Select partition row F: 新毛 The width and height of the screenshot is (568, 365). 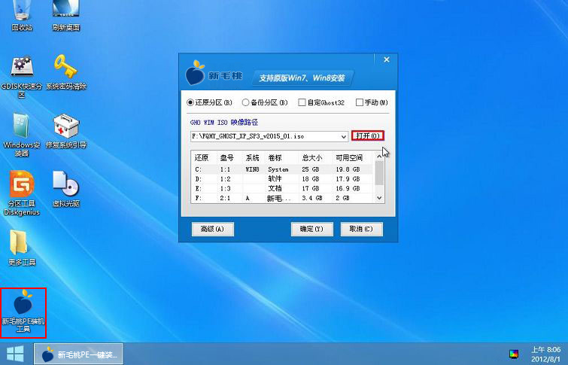coord(282,198)
